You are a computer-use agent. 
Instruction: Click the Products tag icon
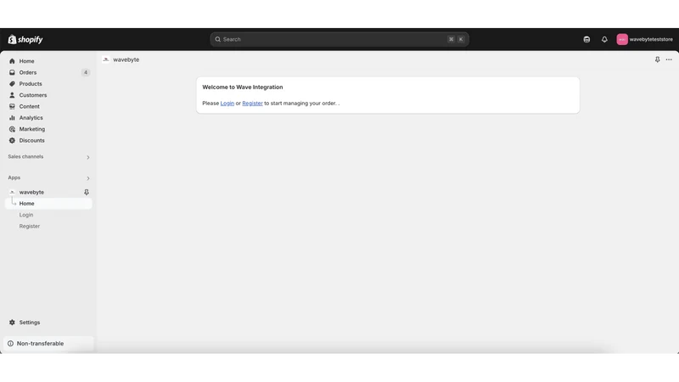point(12,83)
